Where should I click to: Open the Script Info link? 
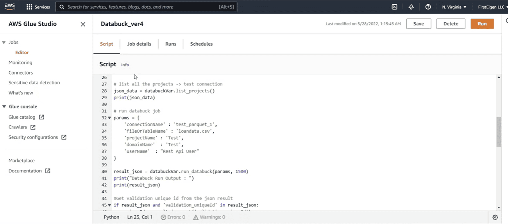125,65
